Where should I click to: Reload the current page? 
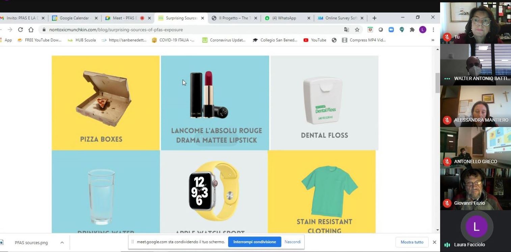pos(20,30)
